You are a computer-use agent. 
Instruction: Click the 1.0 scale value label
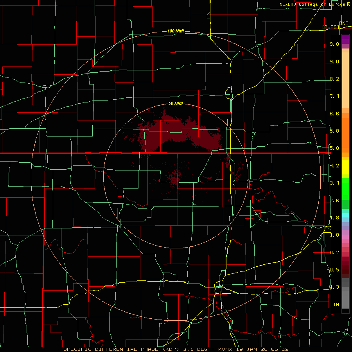click(334, 235)
